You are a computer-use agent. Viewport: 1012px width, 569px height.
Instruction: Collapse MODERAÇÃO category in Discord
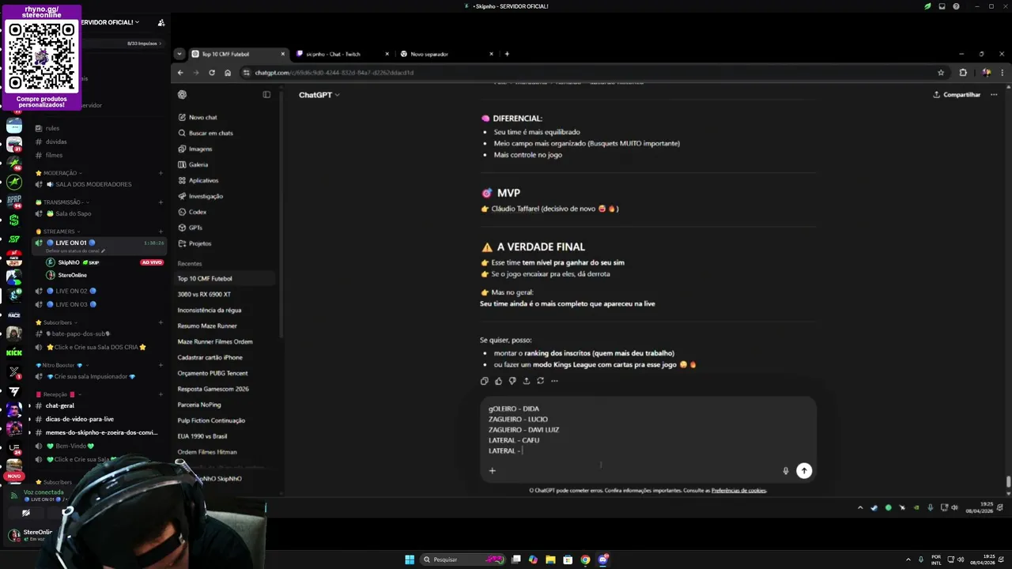tap(60, 173)
